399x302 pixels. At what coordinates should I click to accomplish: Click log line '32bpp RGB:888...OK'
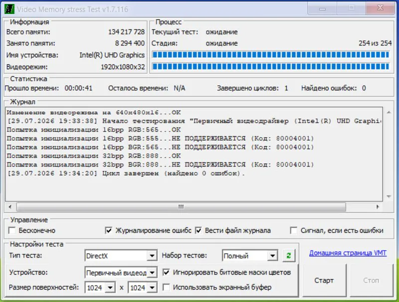click(x=94, y=156)
